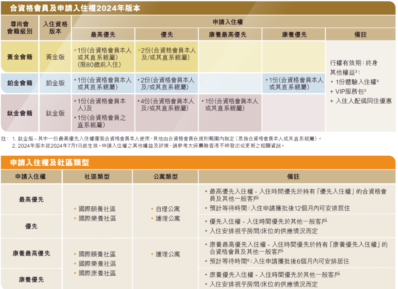398x289 pixels.
Task: Select the 鈦金會籍 membership row label
Action: click(x=20, y=113)
